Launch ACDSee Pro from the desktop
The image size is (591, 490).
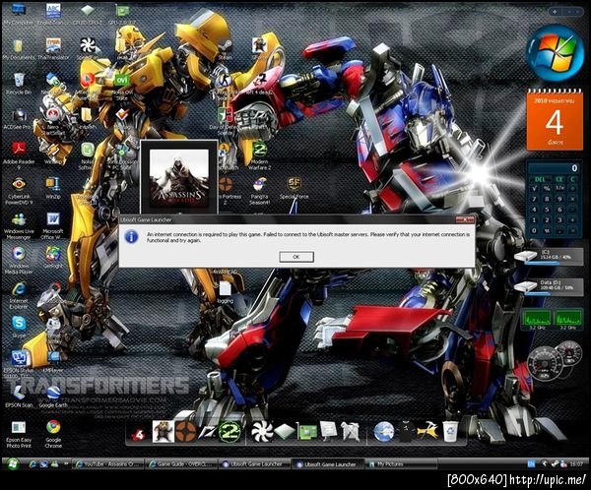[18, 119]
